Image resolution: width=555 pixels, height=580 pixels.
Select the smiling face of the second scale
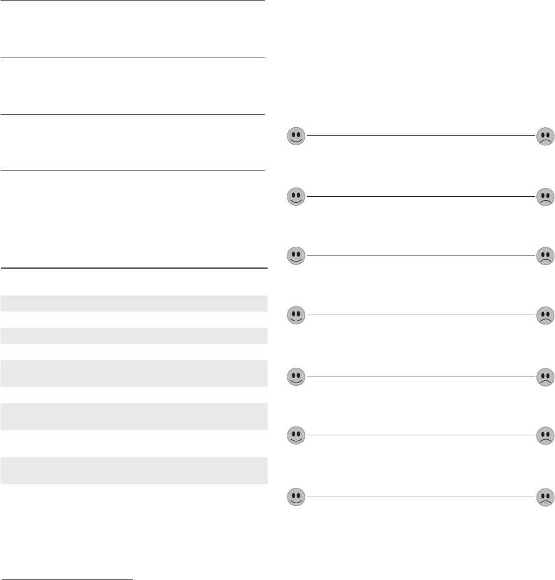click(297, 196)
